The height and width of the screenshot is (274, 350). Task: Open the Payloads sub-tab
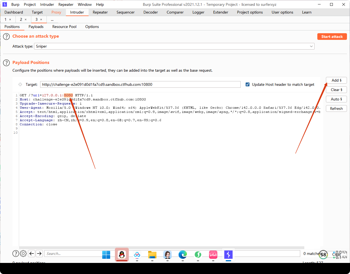[36, 27]
